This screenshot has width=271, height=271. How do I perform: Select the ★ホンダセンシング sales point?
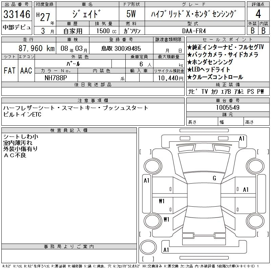point(210,62)
